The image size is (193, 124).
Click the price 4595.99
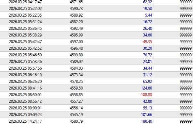(x=76, y=35)
